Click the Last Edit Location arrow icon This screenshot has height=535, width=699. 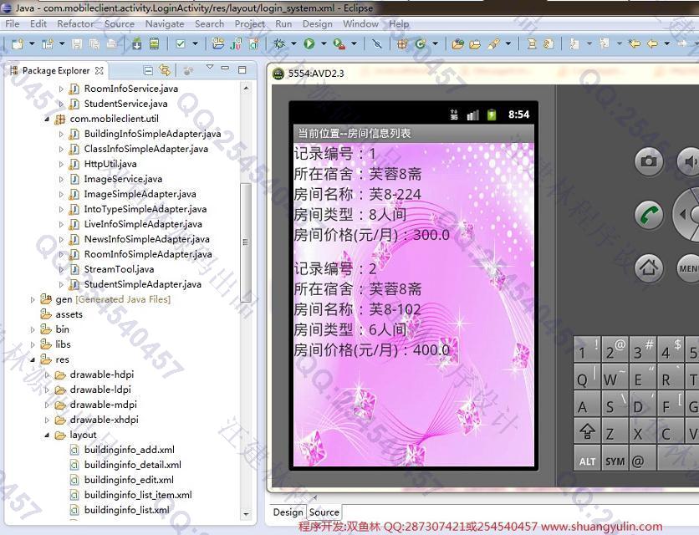[x=635, y=43]
